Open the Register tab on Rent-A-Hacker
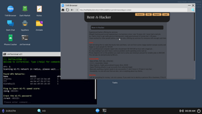Screen dimensions: 202x114 tap(157, 15)
